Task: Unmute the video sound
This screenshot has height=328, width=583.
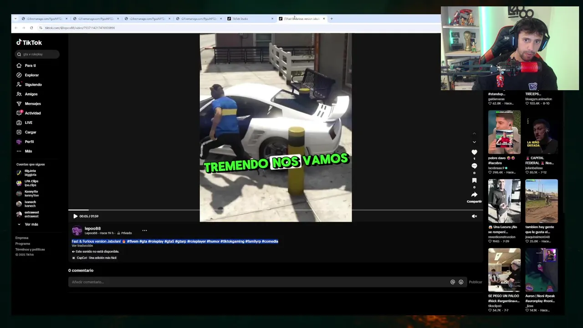Action: tap(474, 216)
